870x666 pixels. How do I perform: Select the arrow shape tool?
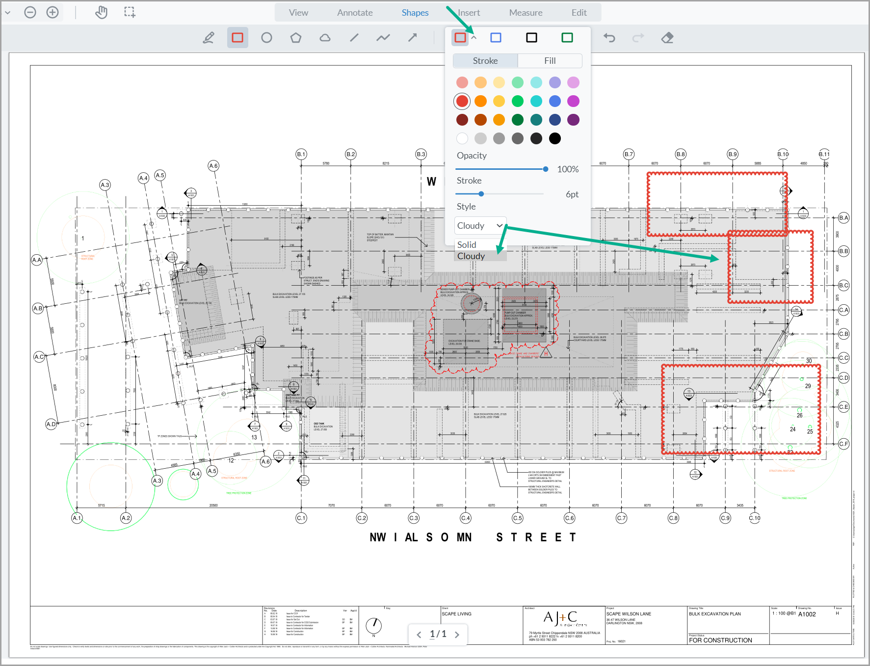click(412, 37)
